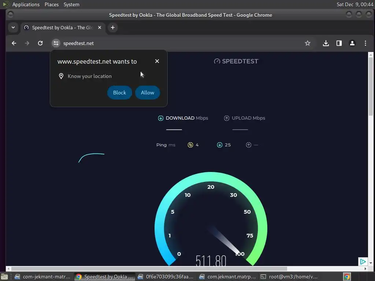Open the System menu
Viewport: 375px width, 281px height.
(x=71, y=4)
